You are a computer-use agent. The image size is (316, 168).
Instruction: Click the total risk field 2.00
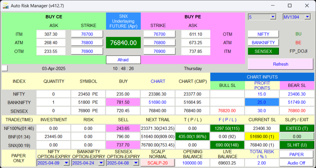pyautogui.click(x=262, y=163)
